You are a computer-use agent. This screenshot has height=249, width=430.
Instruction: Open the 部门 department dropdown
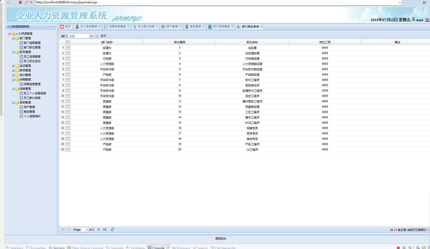[x=91, y=36]
